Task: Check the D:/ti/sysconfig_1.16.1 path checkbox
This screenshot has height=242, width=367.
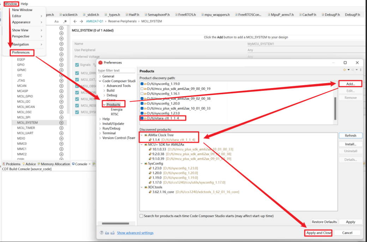Action: pos(142,94)
